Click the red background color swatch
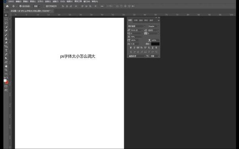239x149 pixels. [x=7, y=82]
